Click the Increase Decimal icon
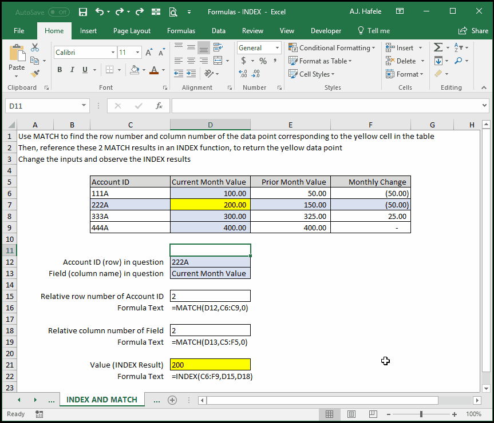The width and height of the screenshot is (494, 423). 243,74
